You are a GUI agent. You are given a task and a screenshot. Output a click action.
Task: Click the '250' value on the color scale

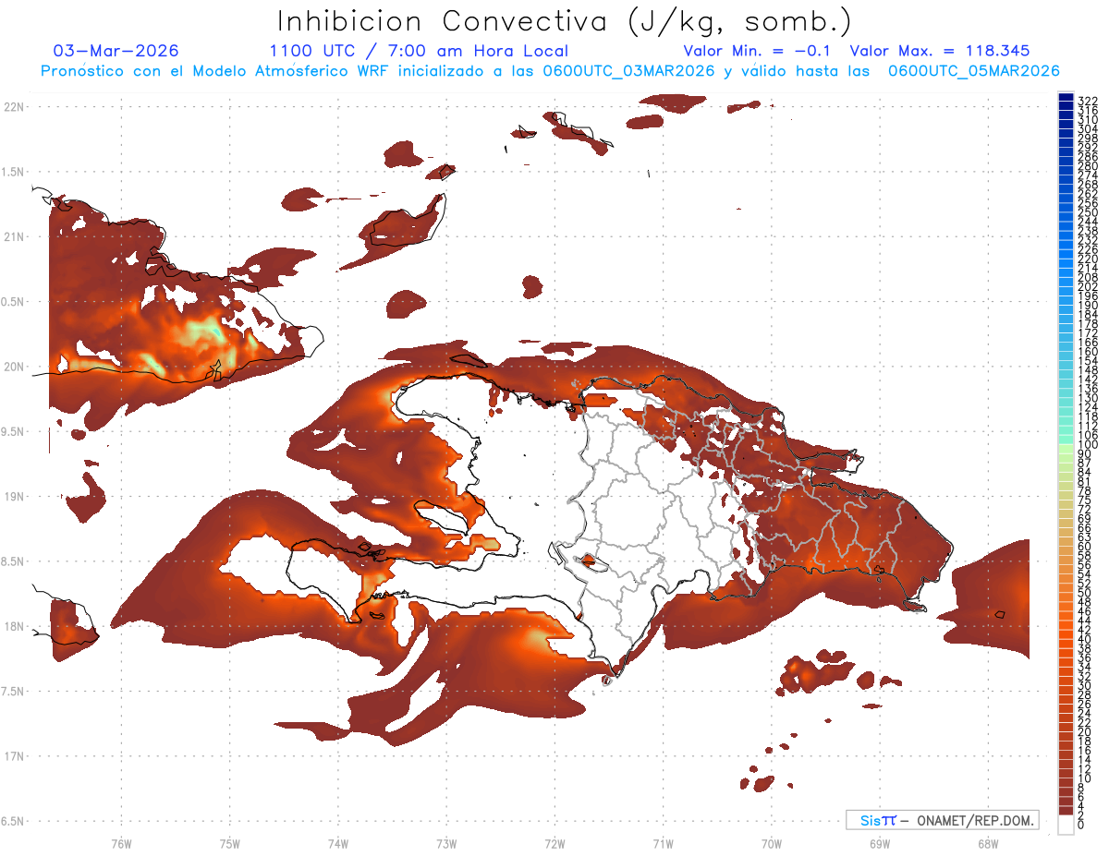pos(1088,212)
